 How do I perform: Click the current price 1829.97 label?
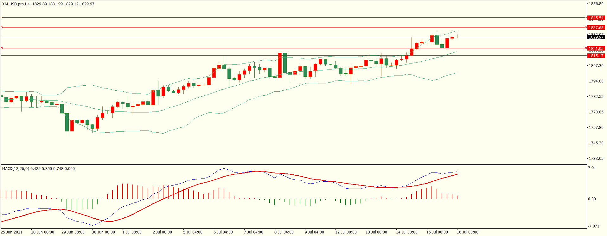596,37
